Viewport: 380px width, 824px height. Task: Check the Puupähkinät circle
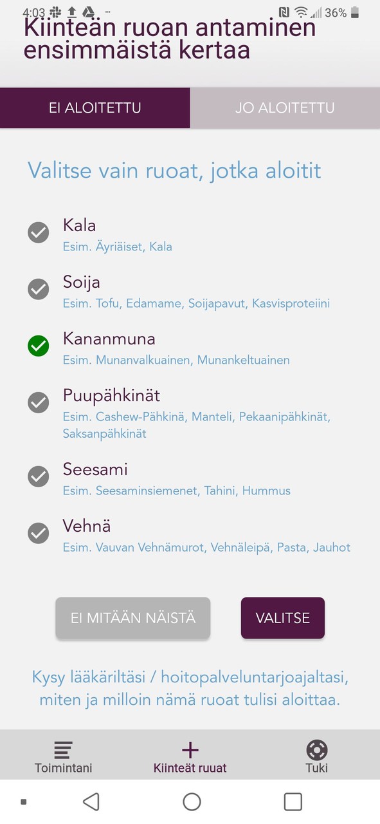click(39, 402)
